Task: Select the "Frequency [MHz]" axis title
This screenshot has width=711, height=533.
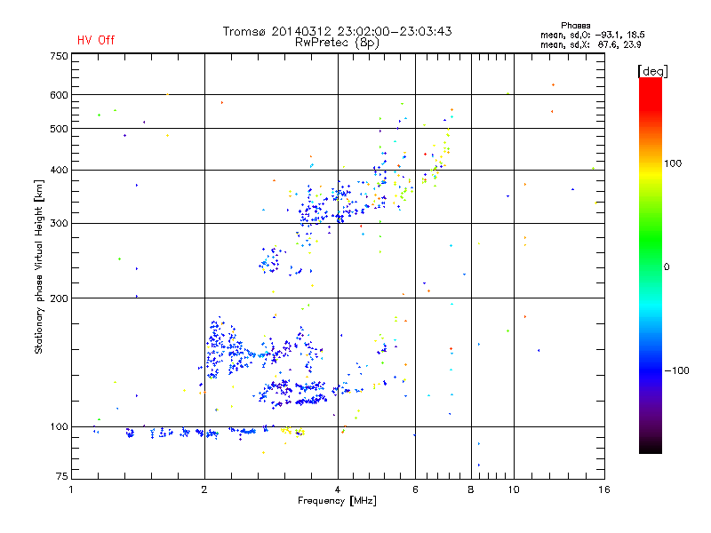Action: tap(337, 501)
